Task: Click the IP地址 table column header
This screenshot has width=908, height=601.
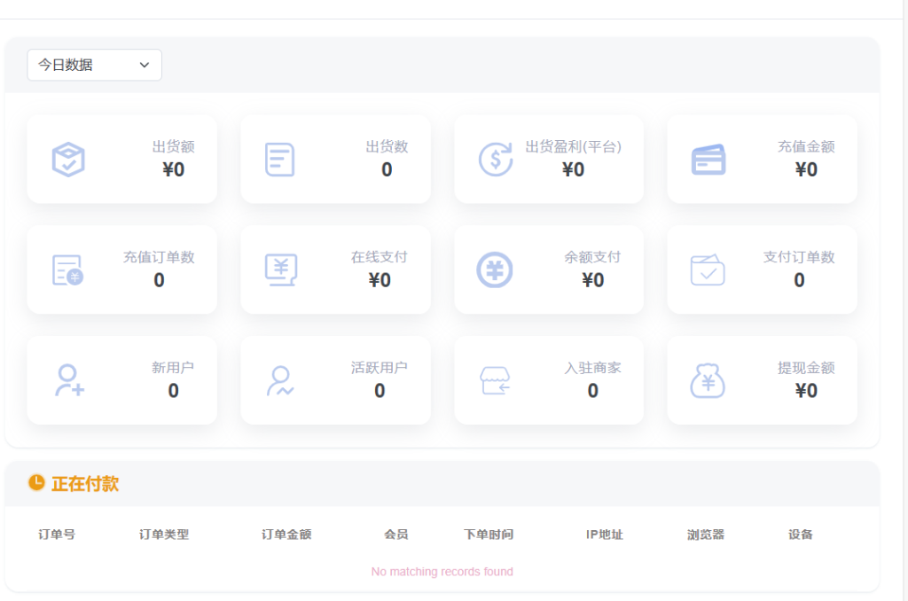Action: (606, 535)
